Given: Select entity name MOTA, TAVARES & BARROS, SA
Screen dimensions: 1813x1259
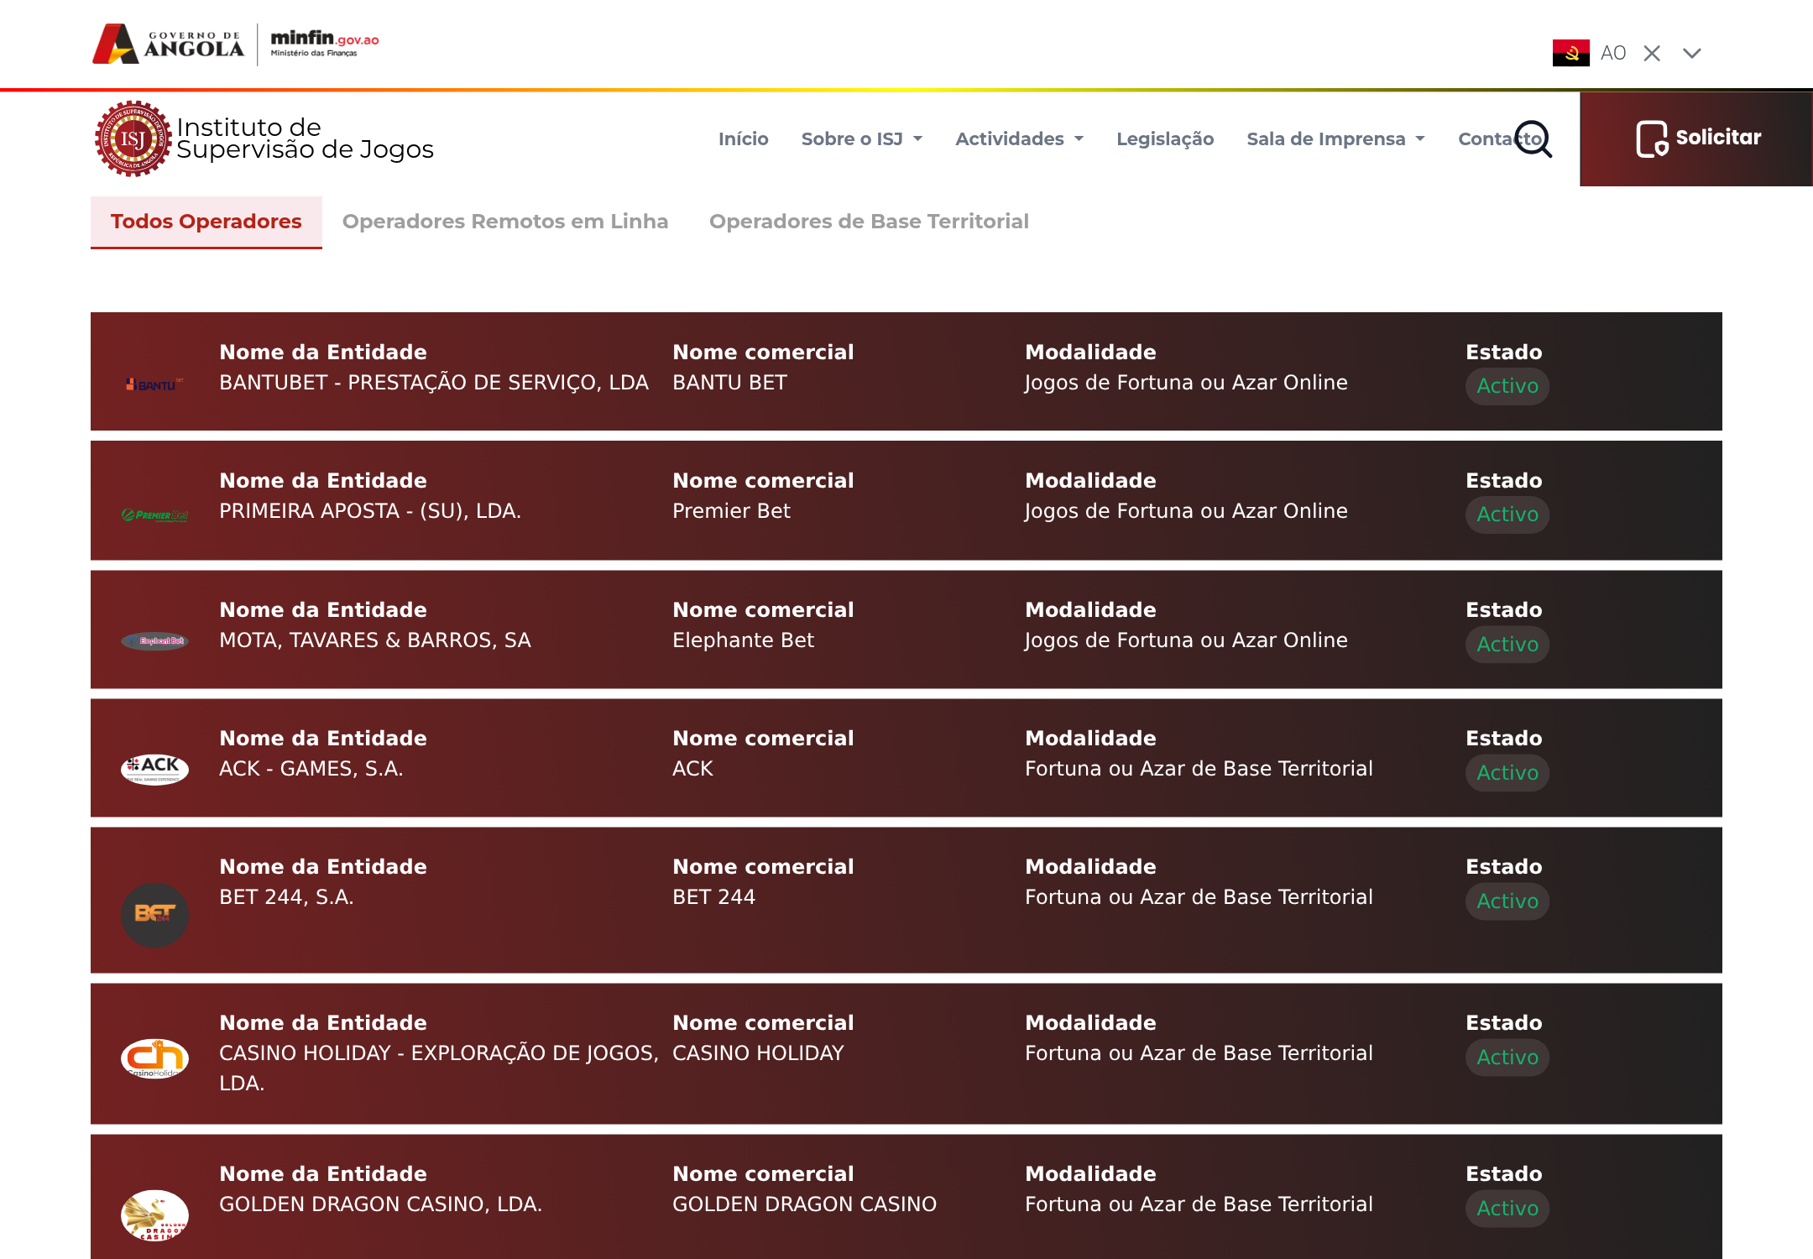Looking at the screenshot, I should click(375, 640).
